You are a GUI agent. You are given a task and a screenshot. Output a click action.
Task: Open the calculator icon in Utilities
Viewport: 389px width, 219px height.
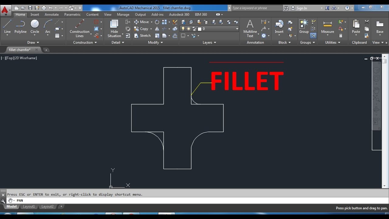(x=341, y=36)
